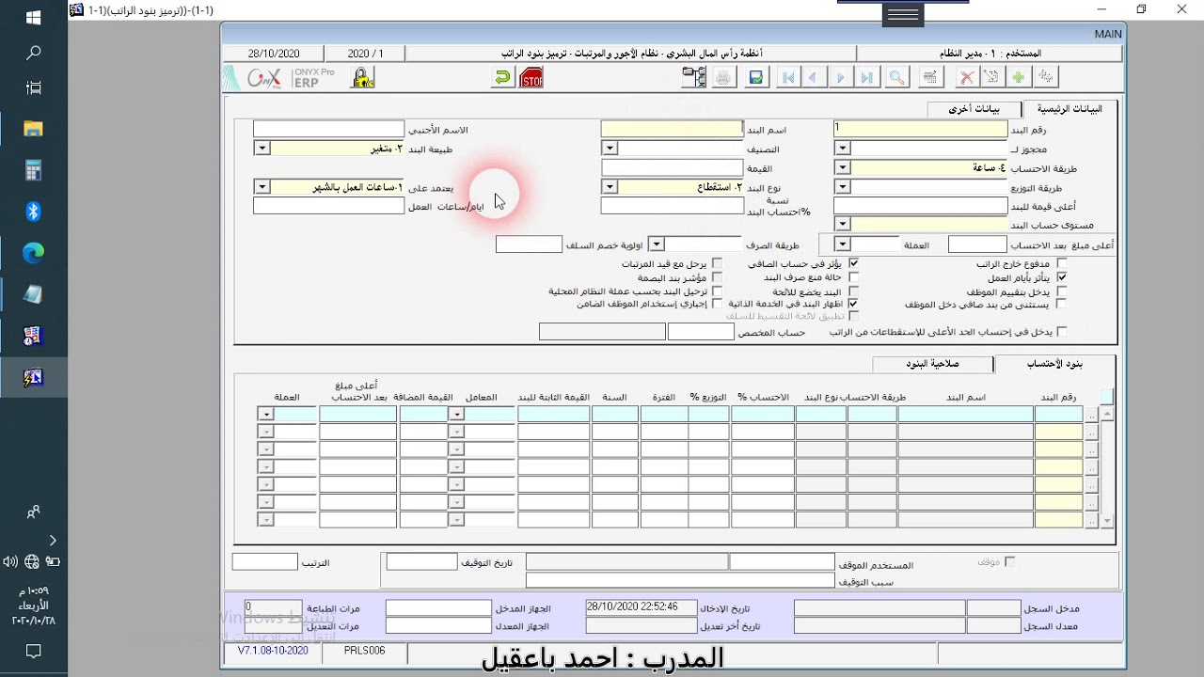Click 'حساب المخصص' input field
The width and height of the screenshot is (1204, 677).
pyautogui.click(x=701, y=332)
